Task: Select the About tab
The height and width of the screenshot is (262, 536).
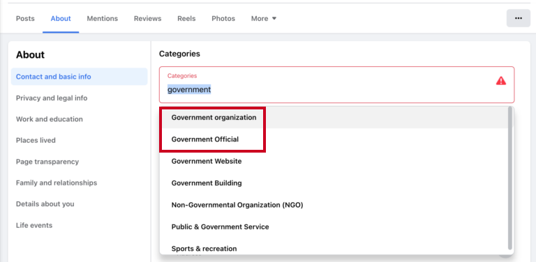Action: pos(61,18)
